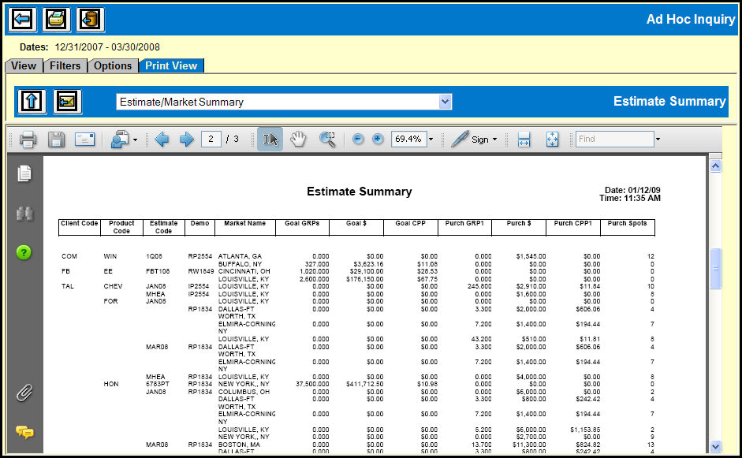Click the 245.800 Purch GRP1 value
This screenshot has height=458, width=742.
(479, 286)
